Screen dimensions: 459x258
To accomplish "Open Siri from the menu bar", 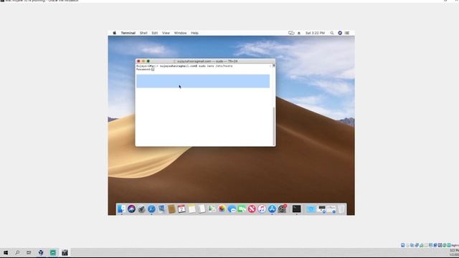I will [340, 33].
